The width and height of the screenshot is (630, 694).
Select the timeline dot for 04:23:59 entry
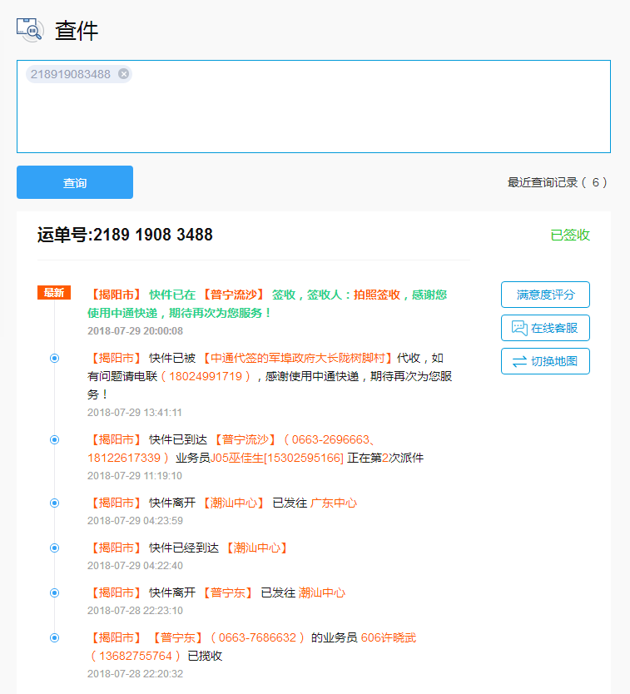pyautogui.click(x=54, y=503)
